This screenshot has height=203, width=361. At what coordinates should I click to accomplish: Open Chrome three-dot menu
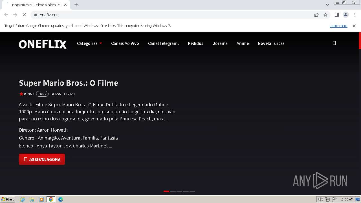pyautogui.click(x=355, y=15)
